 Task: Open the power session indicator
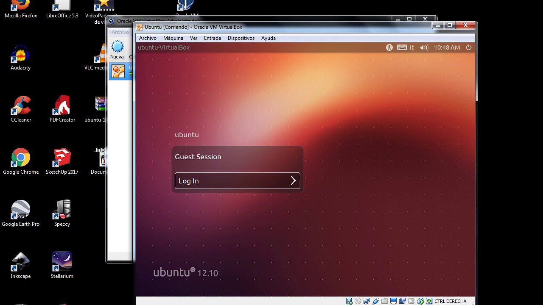pos(469,47)
